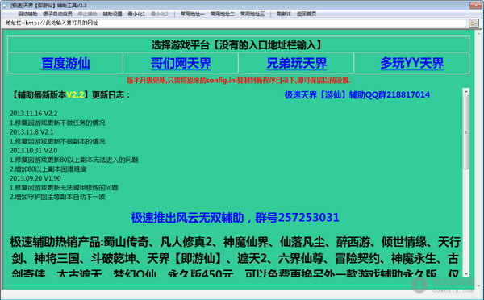The width and height of the screenshot is (484, 300).
Task: Open 辅助设置 in the menu bar
Action: coord(112,14)
